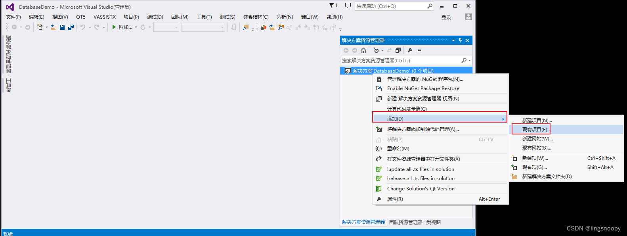Click the Home icon in Solution Explorer toolbar
This screenshot has height=236, width=627.
[363, 50]
